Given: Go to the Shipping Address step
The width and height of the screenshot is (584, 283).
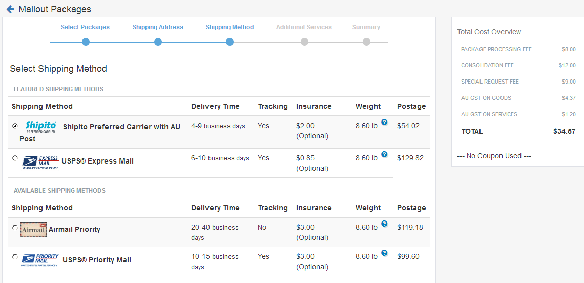Looking at the screenshot, I should (158, 27).
